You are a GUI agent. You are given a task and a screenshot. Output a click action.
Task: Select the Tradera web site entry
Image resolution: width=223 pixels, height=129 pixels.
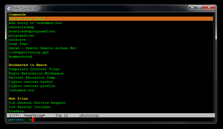click(16, 111)
